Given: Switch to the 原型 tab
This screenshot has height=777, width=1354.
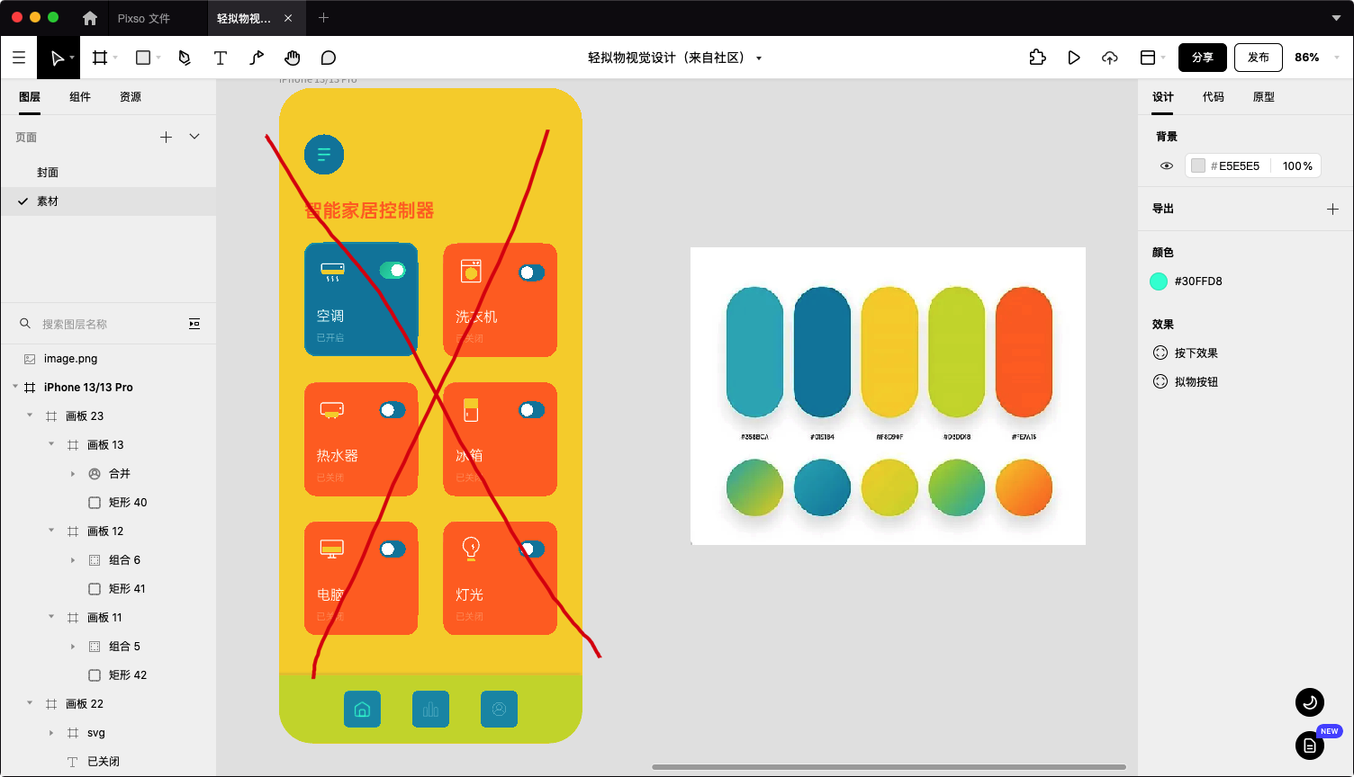Looking at the screenshot, I should (x=1264, y=97).
